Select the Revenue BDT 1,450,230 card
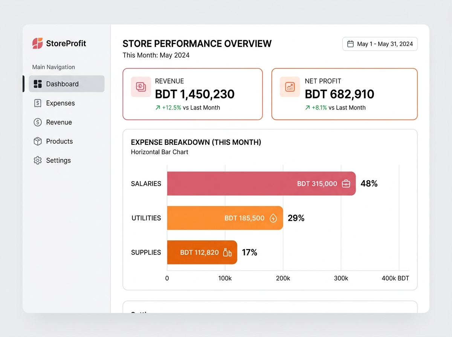This screenshot has height=337, width=452. 192,94
